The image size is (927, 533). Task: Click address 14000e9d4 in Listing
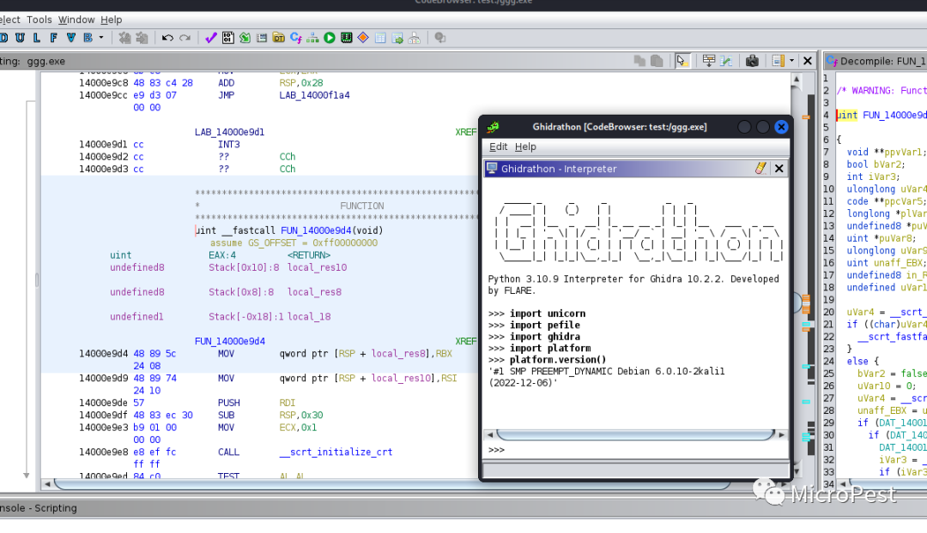tap(103, 354)
